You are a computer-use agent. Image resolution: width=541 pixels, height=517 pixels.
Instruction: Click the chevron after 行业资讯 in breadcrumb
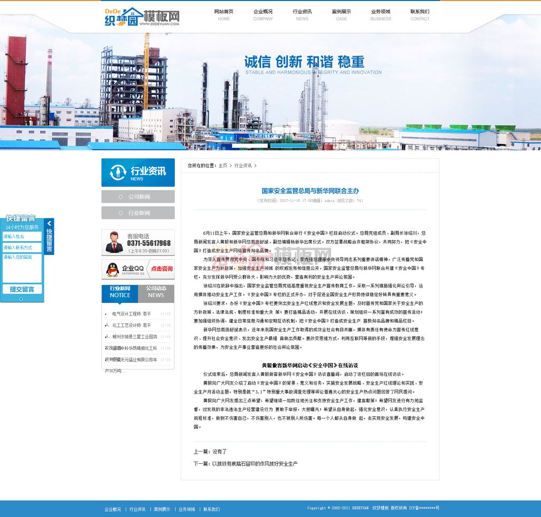255,166
